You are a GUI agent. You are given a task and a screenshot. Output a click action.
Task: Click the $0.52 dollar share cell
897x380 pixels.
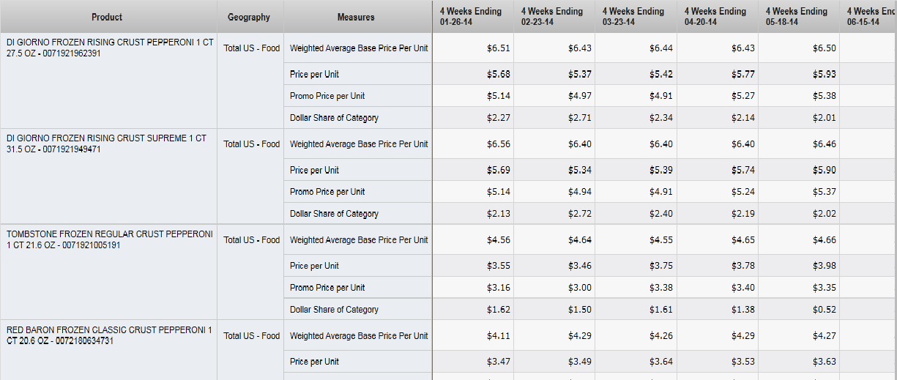click(824, 310)
